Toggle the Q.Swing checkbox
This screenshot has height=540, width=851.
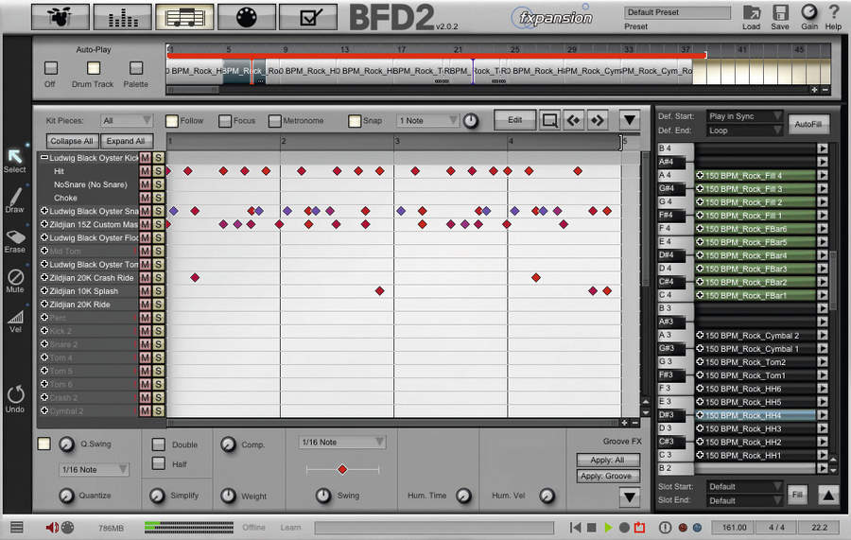pos(43,444)
